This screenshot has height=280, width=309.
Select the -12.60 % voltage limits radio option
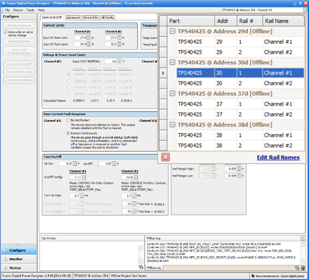pyautogui.click(x=69, y=81)
